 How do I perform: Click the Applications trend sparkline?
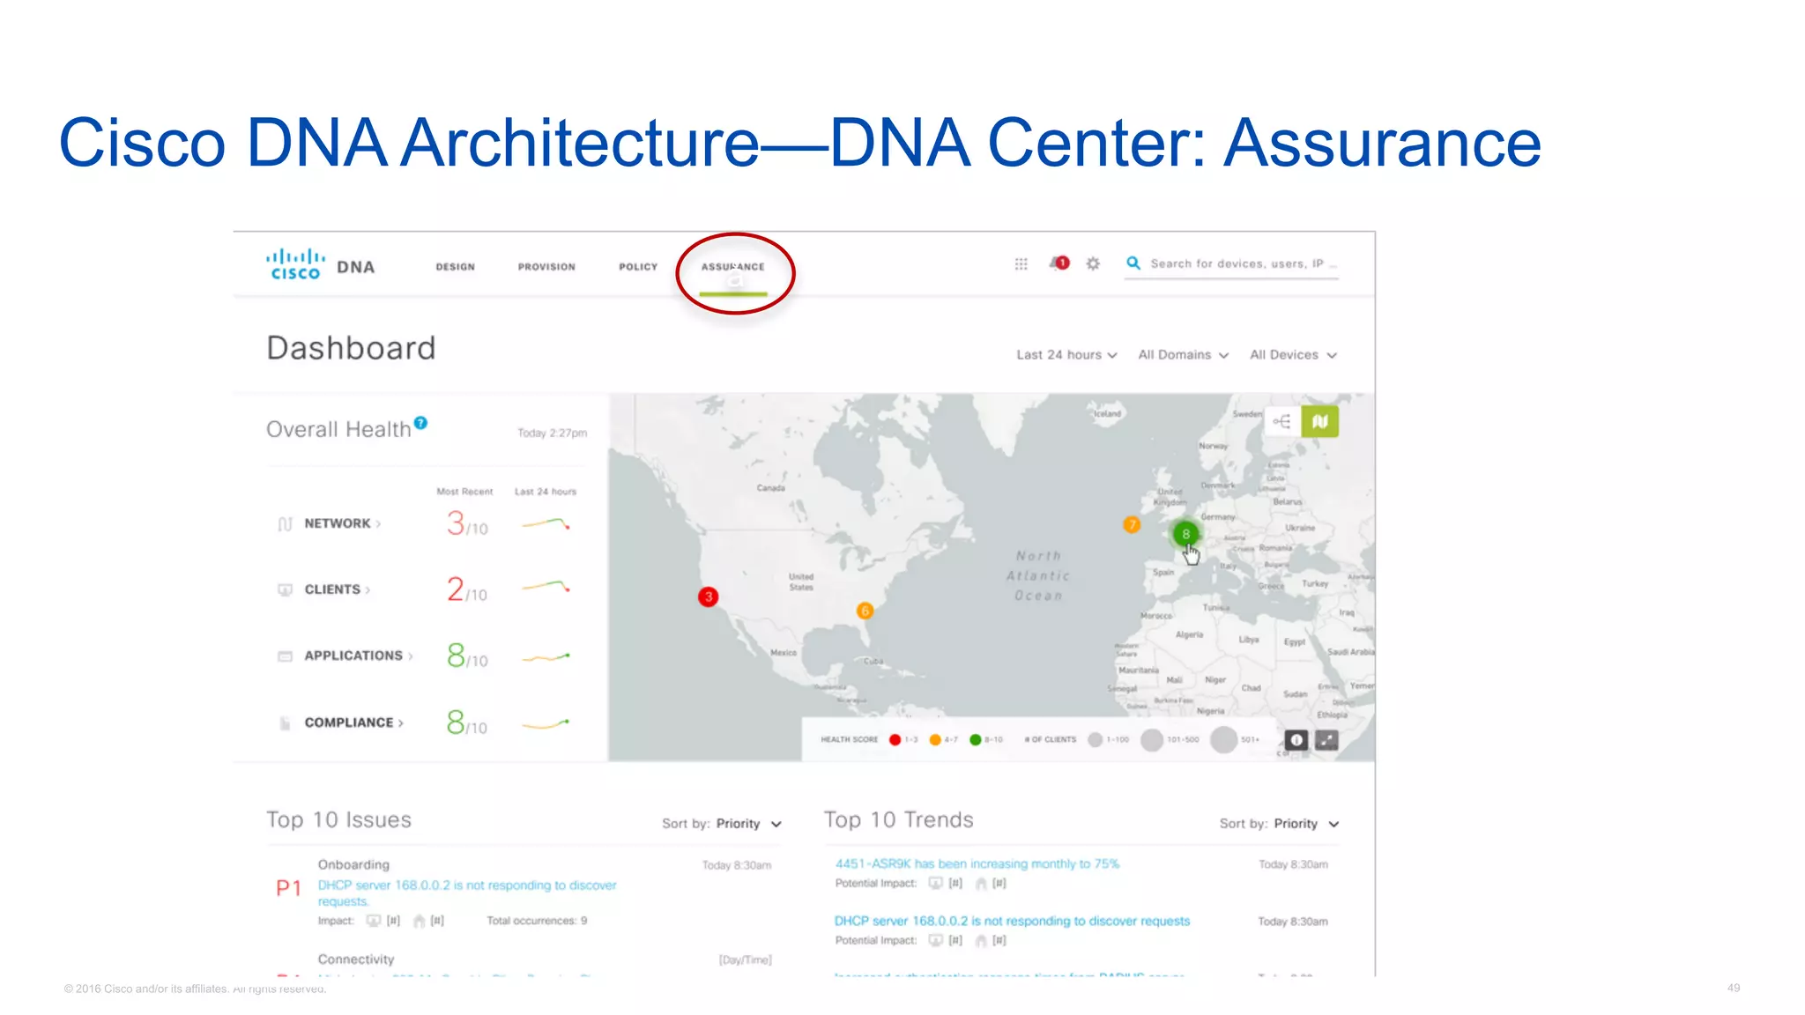546,657
